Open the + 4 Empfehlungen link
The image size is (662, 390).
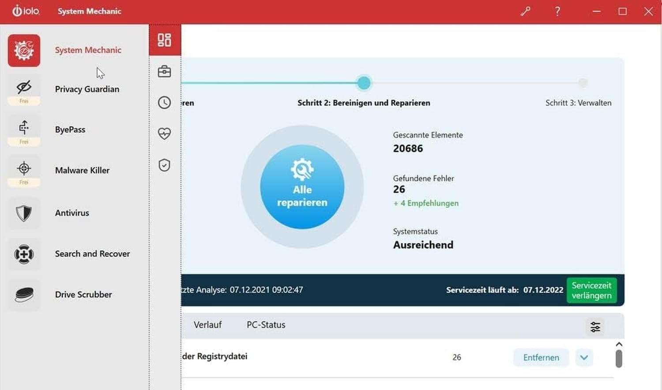pyautogui.click(x=426, y=203)
